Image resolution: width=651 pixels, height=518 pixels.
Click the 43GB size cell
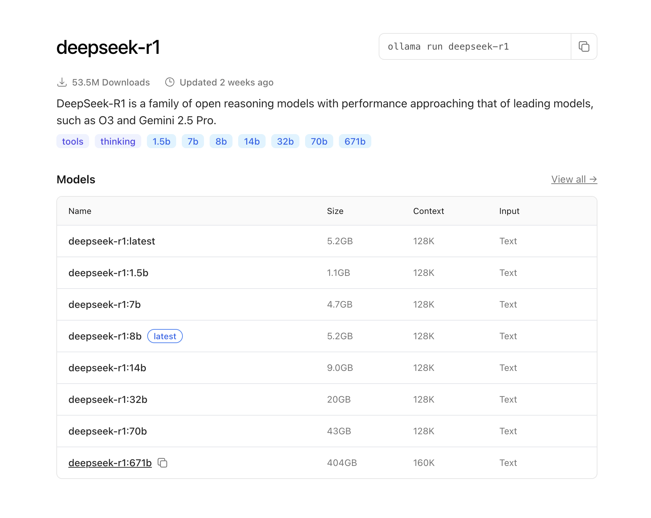coord(339,431)
